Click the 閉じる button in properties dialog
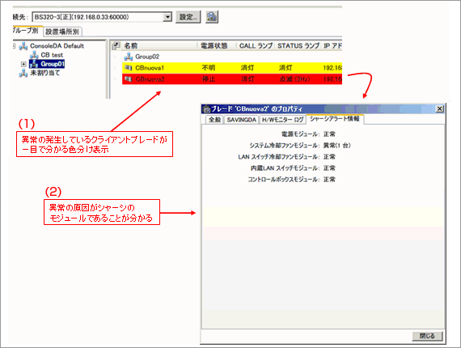 (427, 336)
